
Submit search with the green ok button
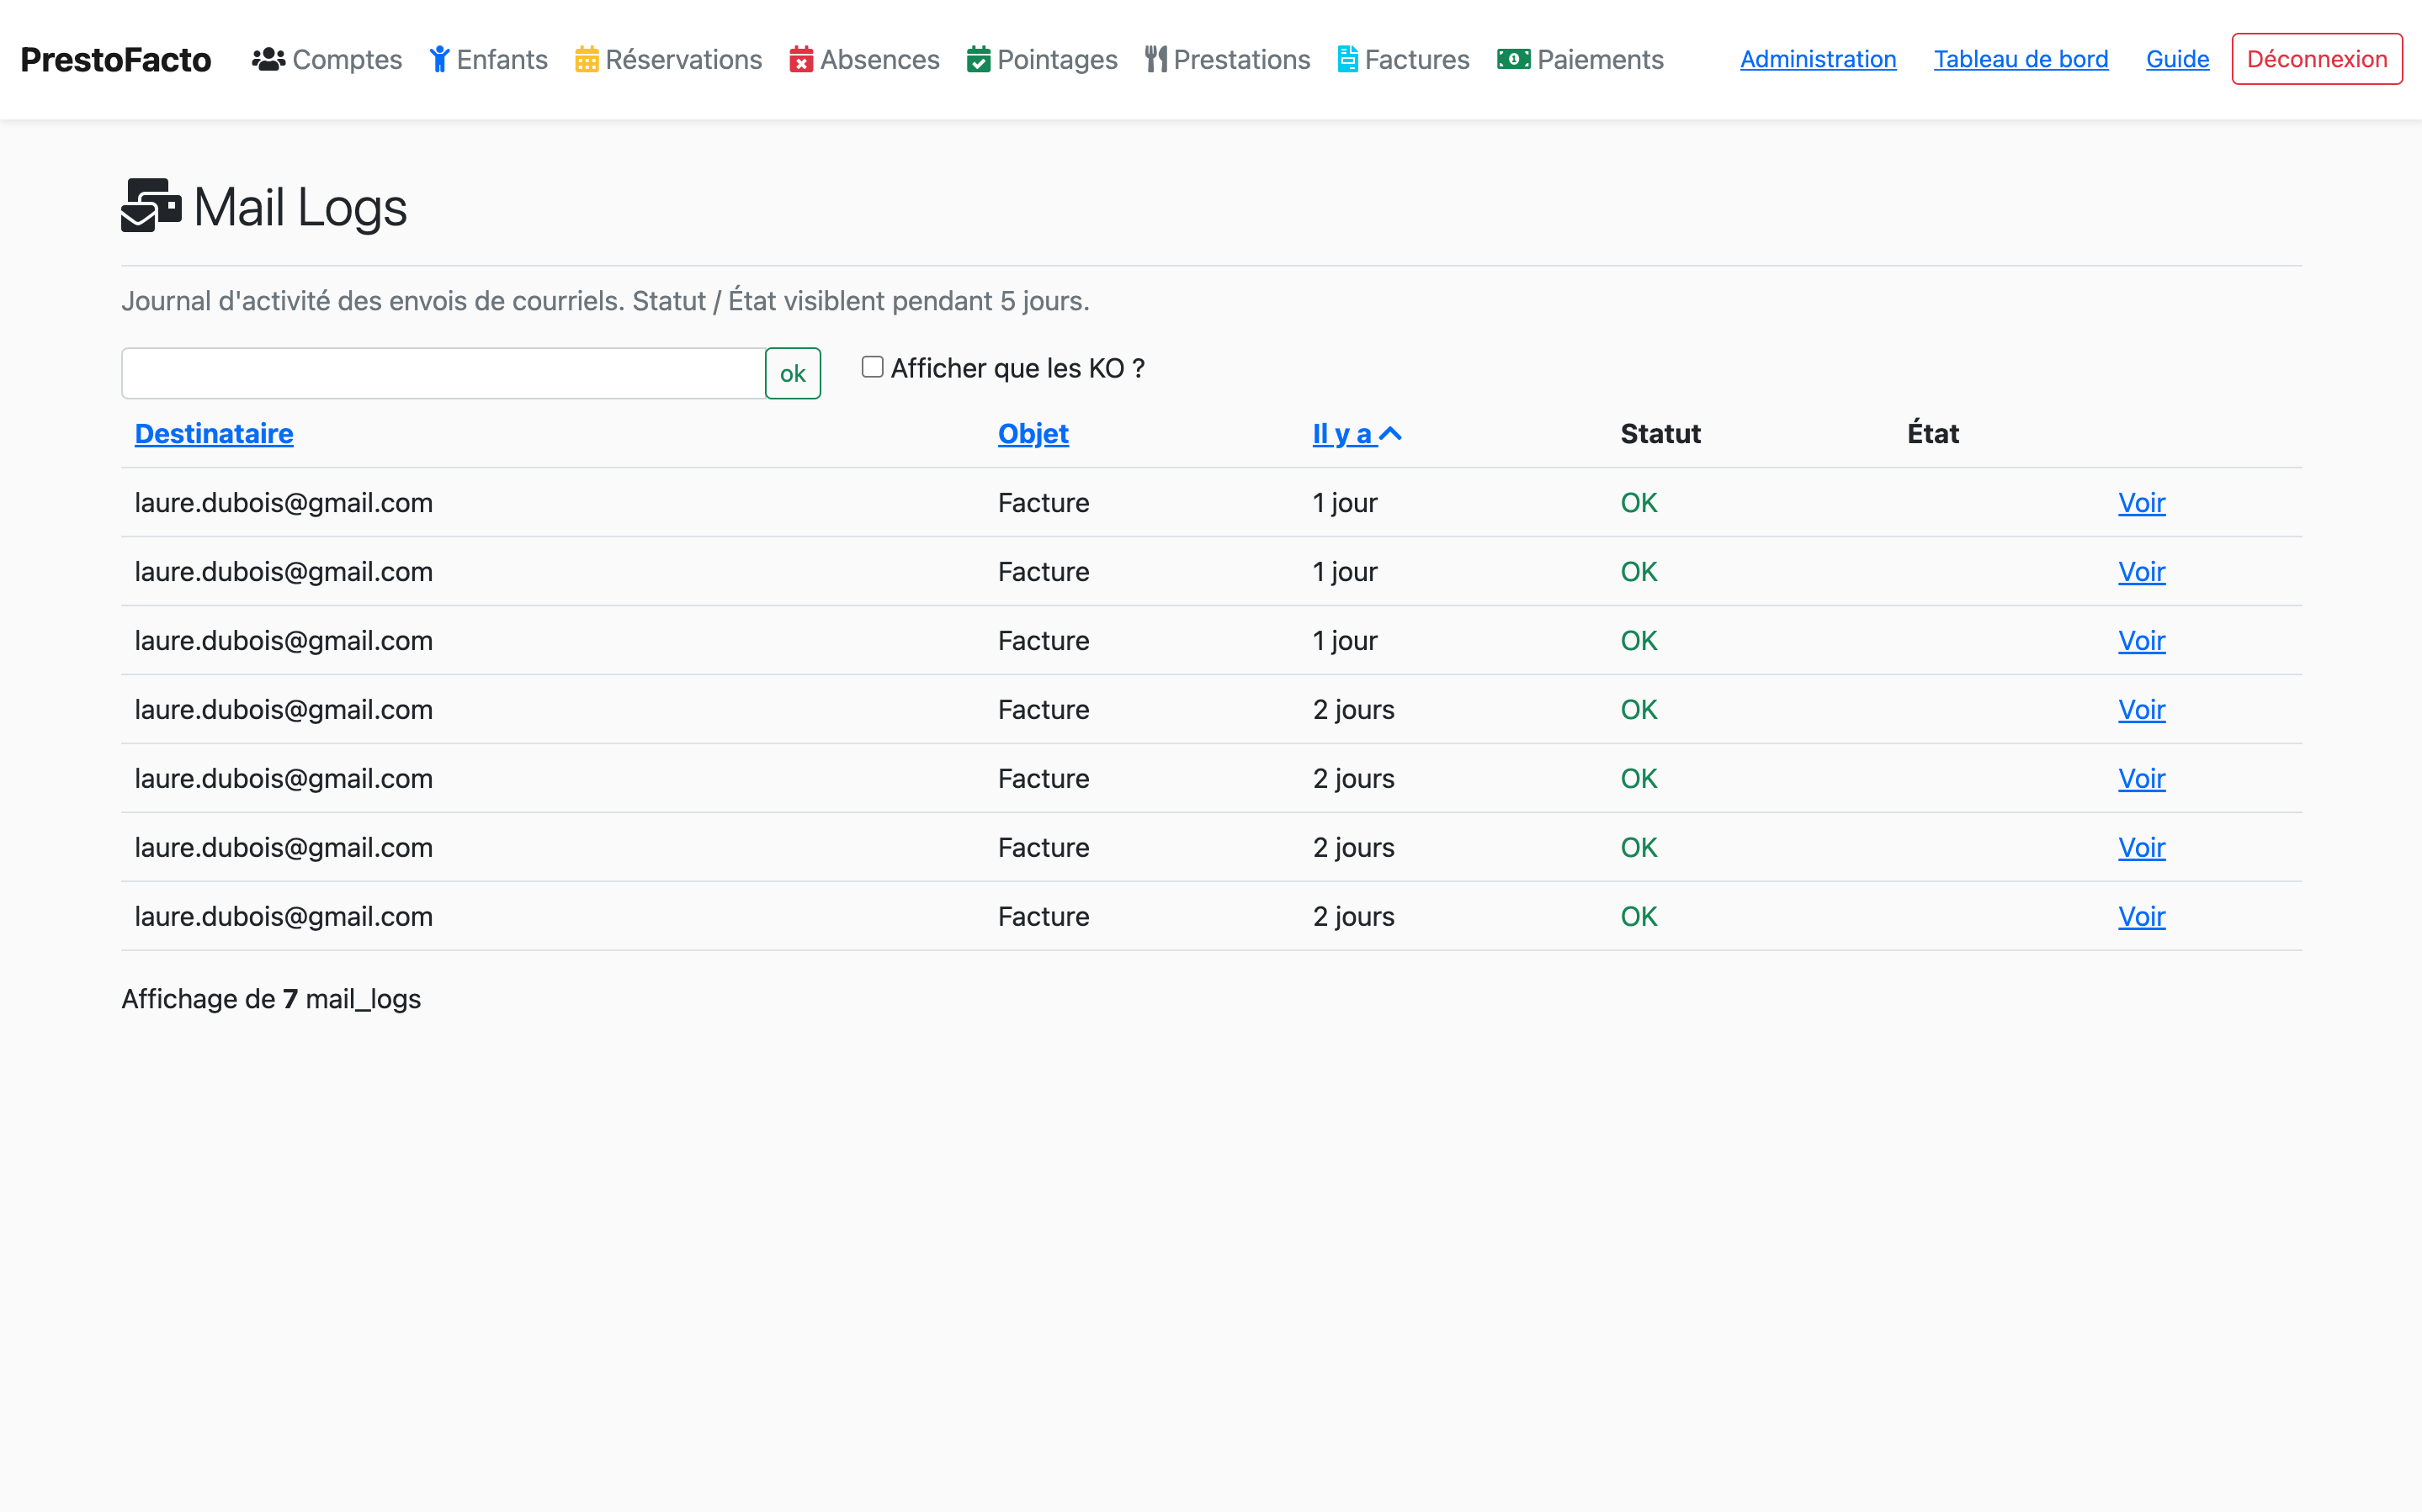(793, 374)
